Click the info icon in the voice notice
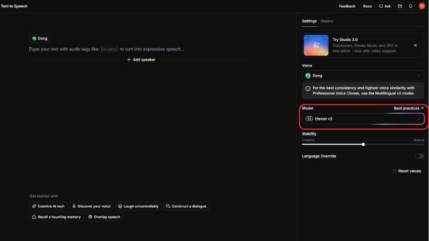This screenshot has width=429, height=241. point(308,88)
